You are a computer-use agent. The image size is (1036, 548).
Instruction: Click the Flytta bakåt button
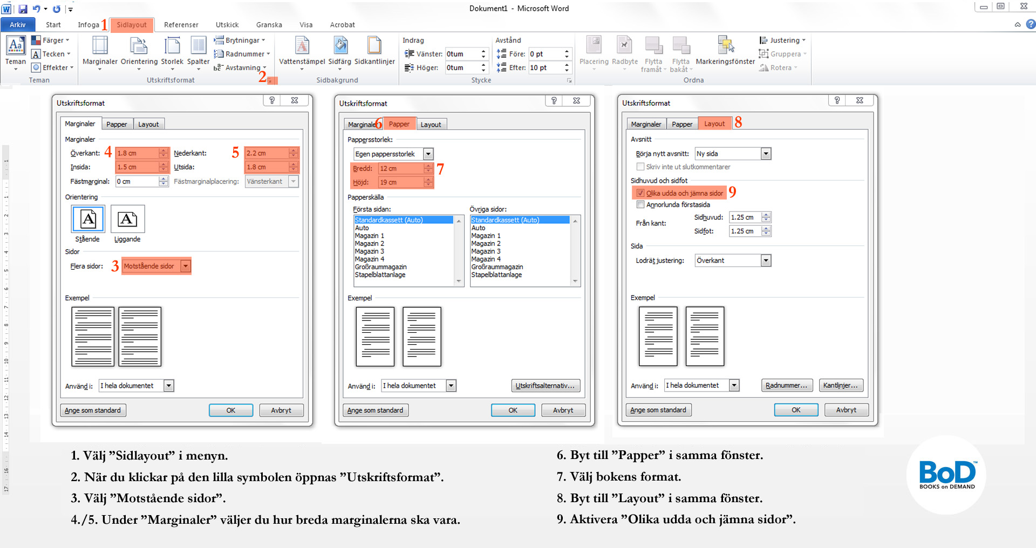(x=681, y=54)
